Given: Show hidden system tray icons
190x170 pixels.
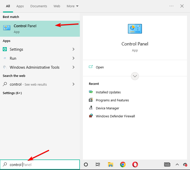Looking at the screenshot, I should tap(177, 165).
